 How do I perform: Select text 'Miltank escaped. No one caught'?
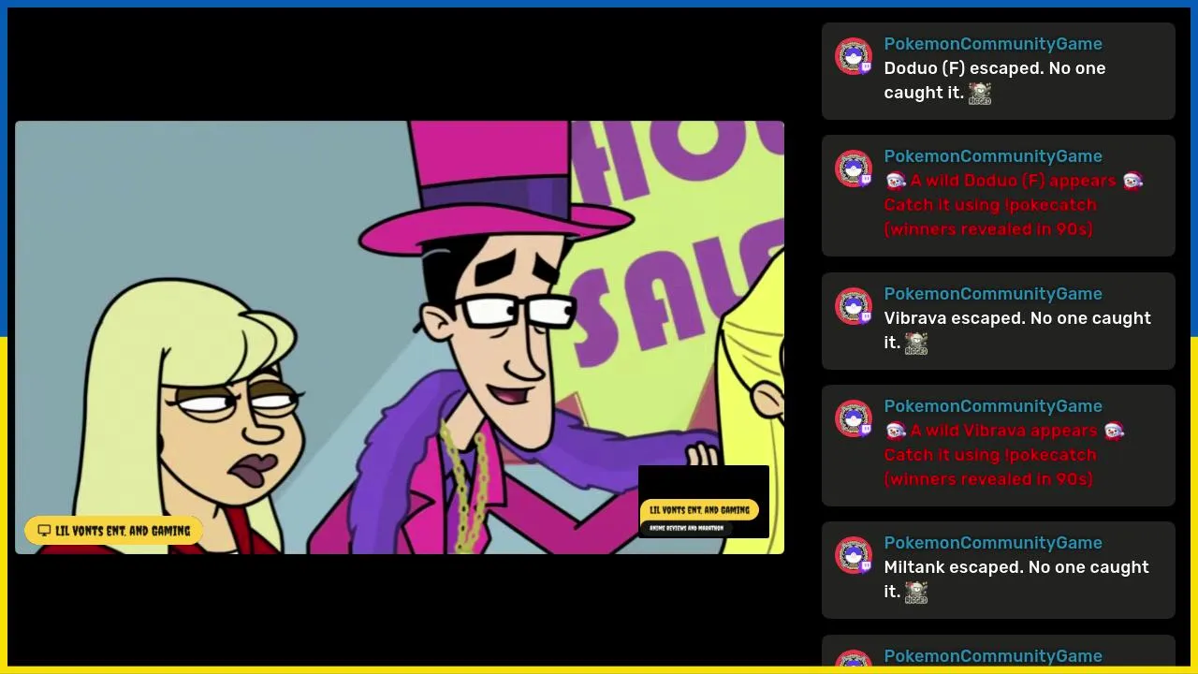point(1016,567)
